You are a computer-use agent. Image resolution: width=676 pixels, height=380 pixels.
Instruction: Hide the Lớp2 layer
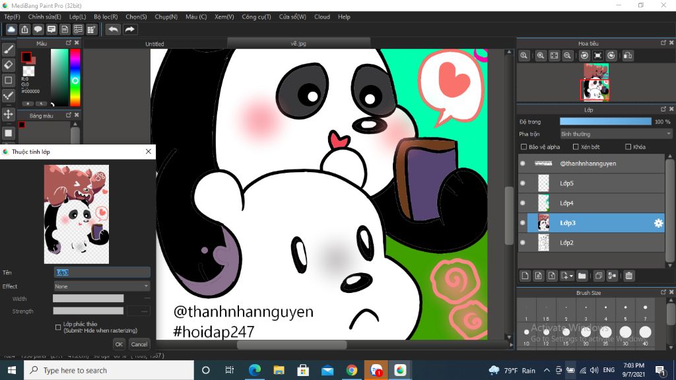pyautogui.click(x=523, y=243)
